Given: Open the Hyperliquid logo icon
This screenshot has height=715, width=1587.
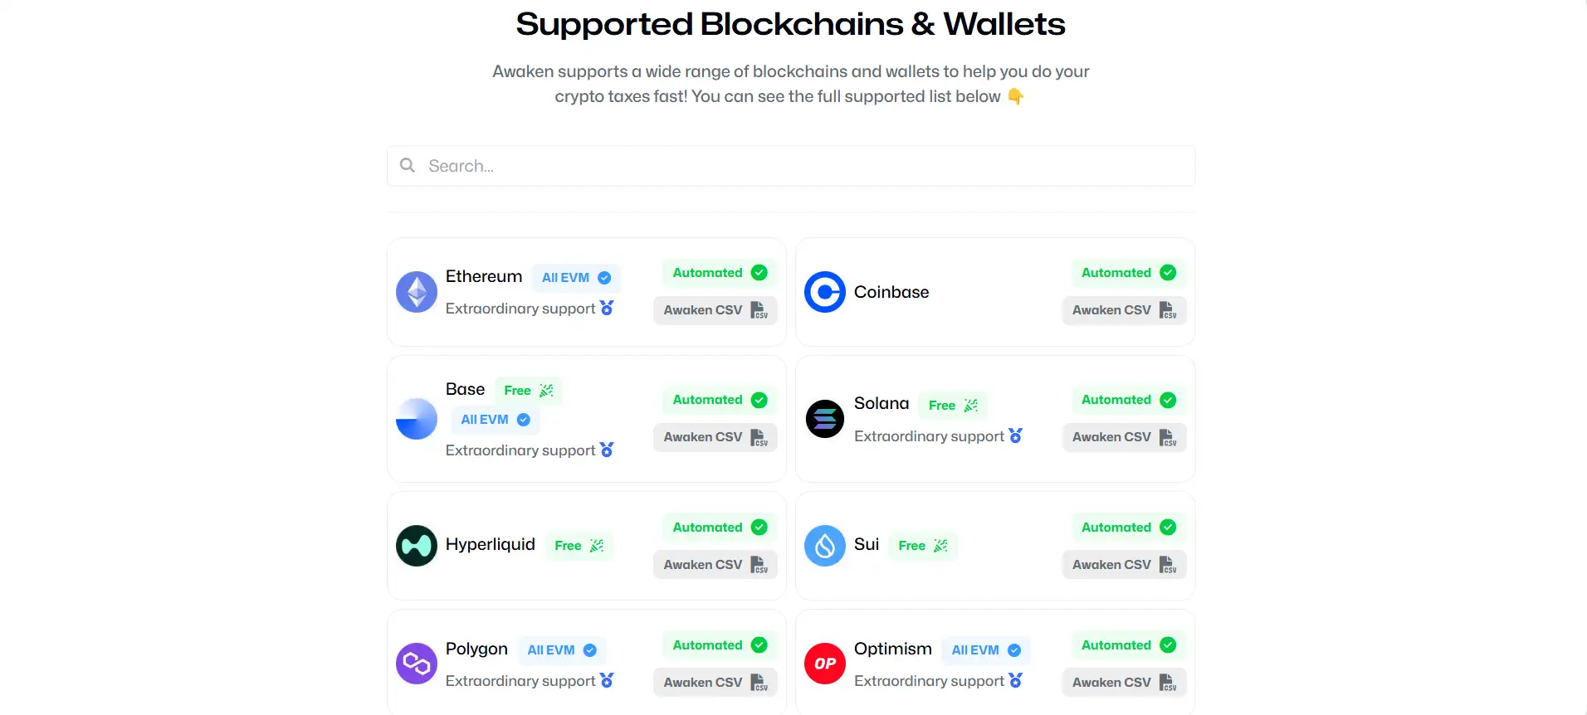Looking at the screenshot, I should [417, 546].
